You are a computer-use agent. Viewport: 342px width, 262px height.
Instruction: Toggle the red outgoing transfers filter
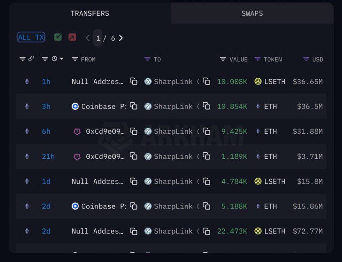pos(72,37)
